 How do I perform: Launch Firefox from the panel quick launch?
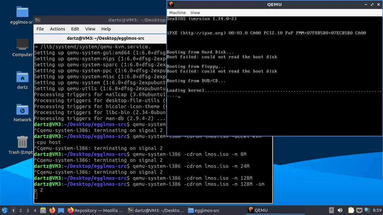point(52,210)
